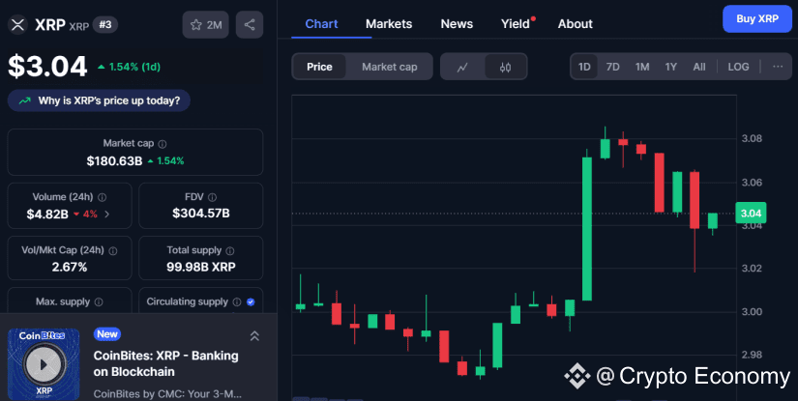The height and width of the screenshot is (401, 798).
Task: Click the Buy XRP button
Action: coord(757,18)
